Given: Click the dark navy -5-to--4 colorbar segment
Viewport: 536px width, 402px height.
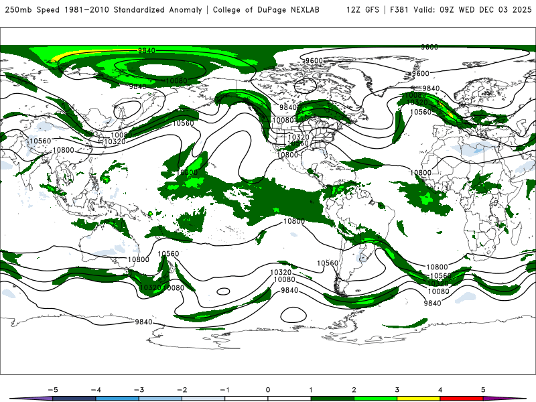Looking at the screenshot, I should pyautogui.click(x=74, y=399).
